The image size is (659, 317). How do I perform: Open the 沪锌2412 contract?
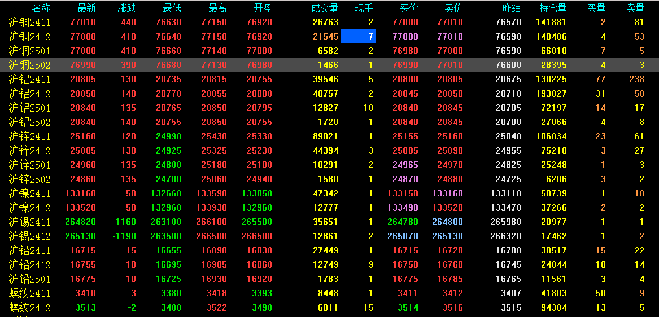pyautogui.click(x=29, y=150)
